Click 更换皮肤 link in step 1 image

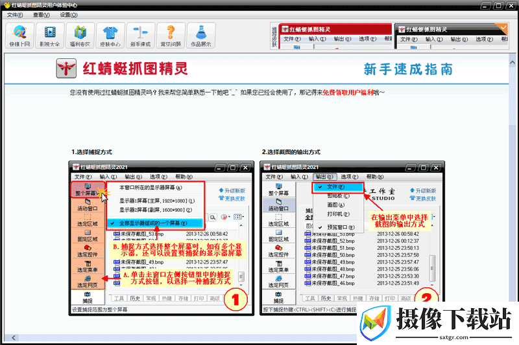(x=232, y=199)
